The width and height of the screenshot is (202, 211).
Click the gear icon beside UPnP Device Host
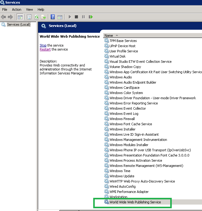pyautogui.click(x=107, y=46)
